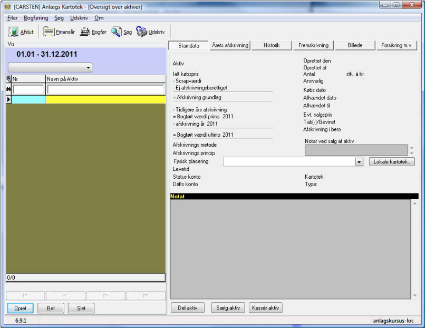
Task: Click the app icon in title bar
Action: tap(8, 7)
